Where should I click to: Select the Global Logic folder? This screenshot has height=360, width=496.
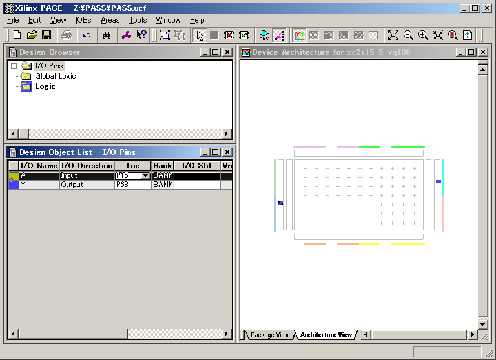coord(56,76)
